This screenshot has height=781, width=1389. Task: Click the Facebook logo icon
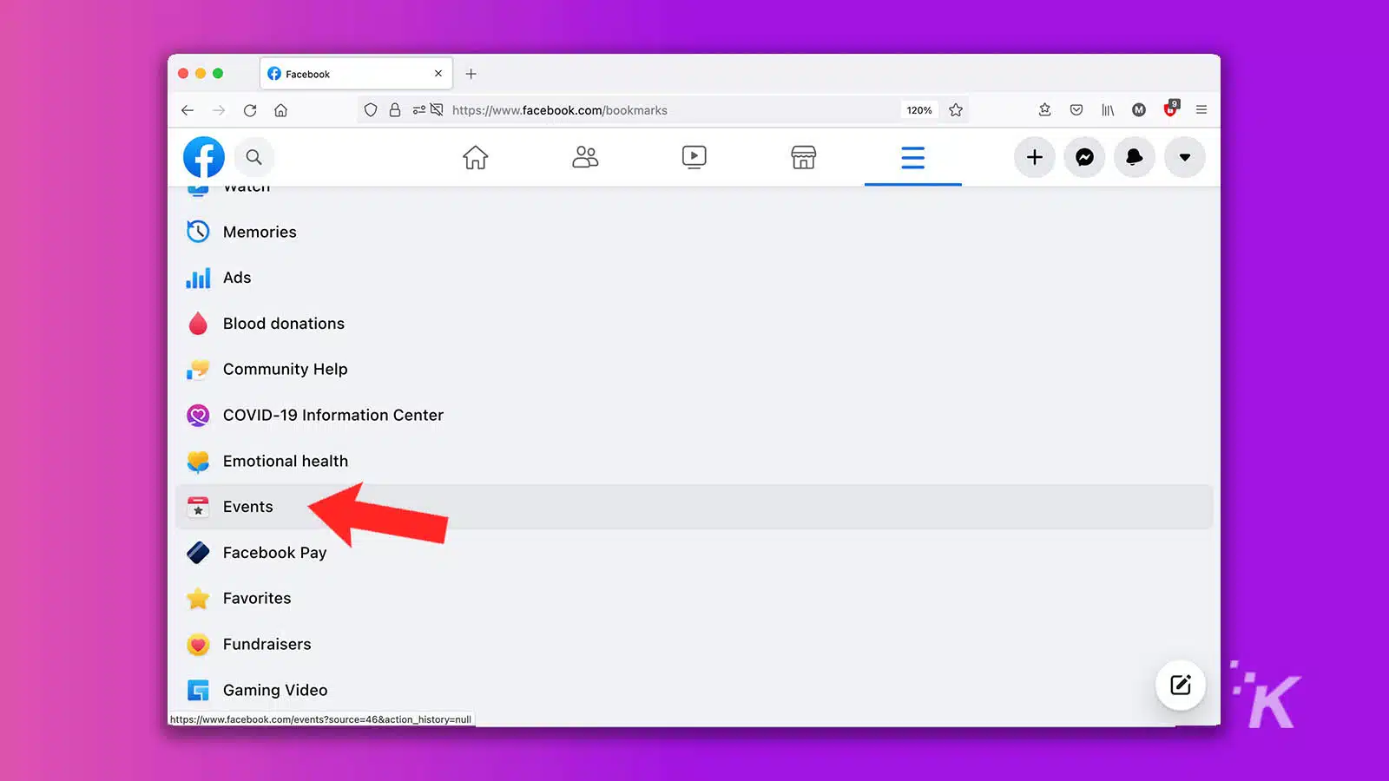click(204, 157)
